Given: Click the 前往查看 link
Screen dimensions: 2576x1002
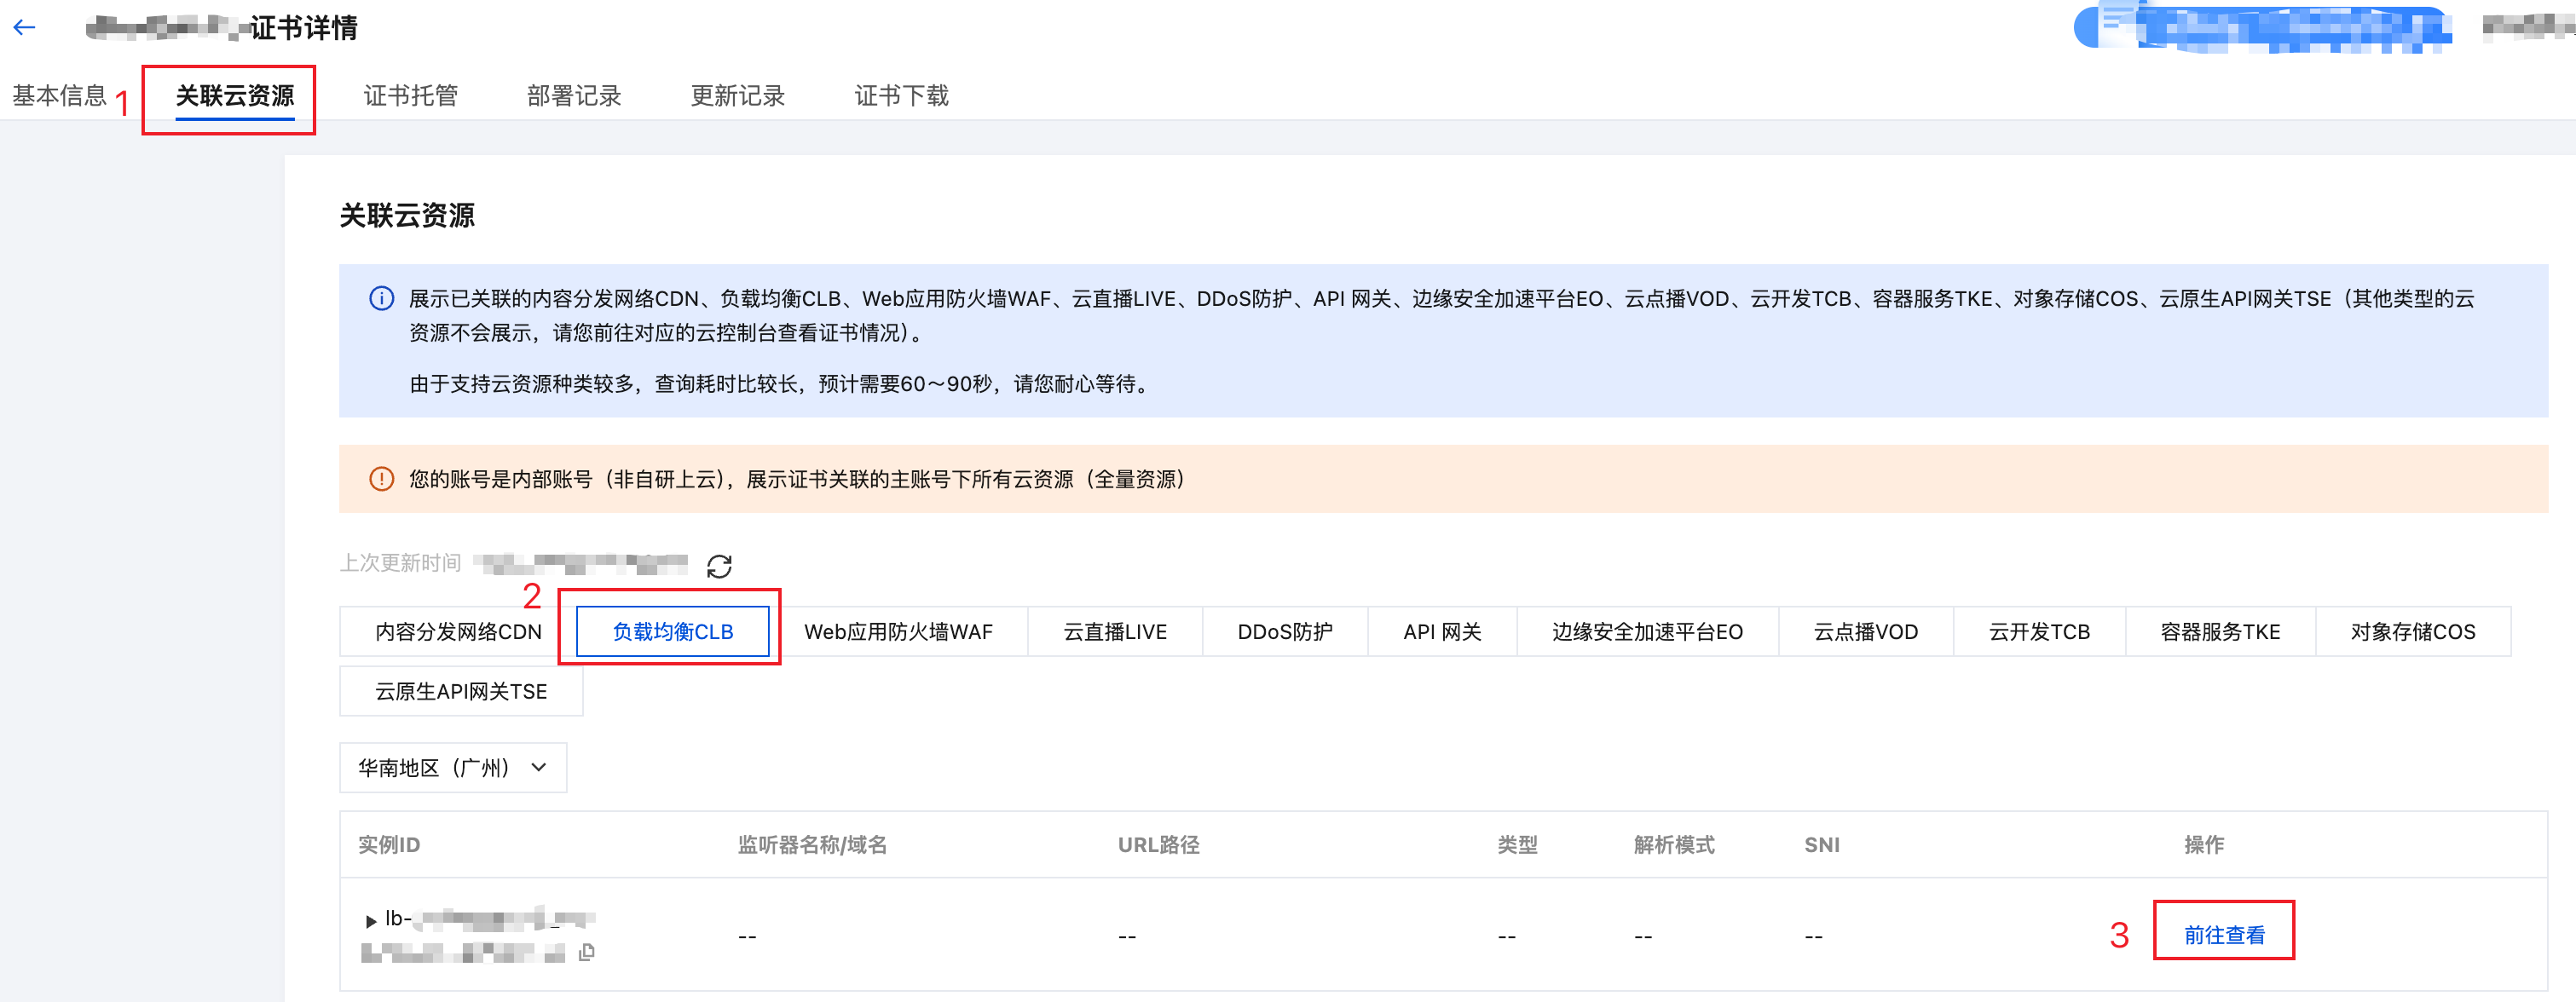Looking at the screenshot, I should (x=2223, y=935).
